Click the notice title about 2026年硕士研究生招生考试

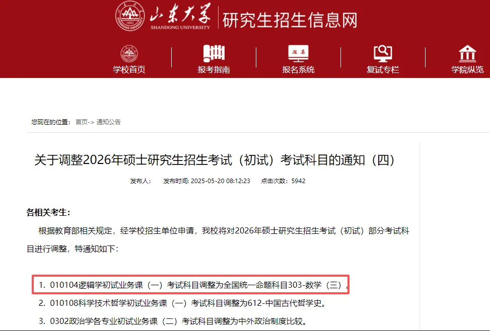point(215,160)
